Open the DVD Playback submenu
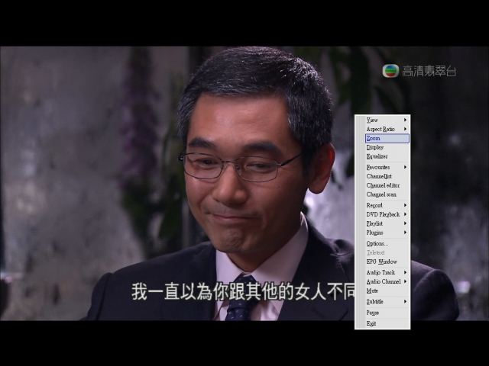This screenshot has height=366, width=489. pos(382,214)
